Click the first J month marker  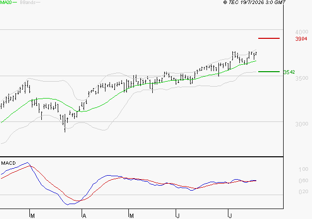[178, 216]
